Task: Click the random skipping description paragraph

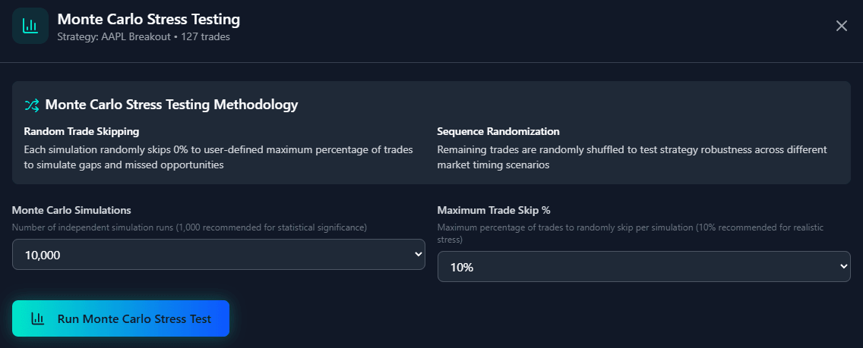Action: [x=218, y=157]
